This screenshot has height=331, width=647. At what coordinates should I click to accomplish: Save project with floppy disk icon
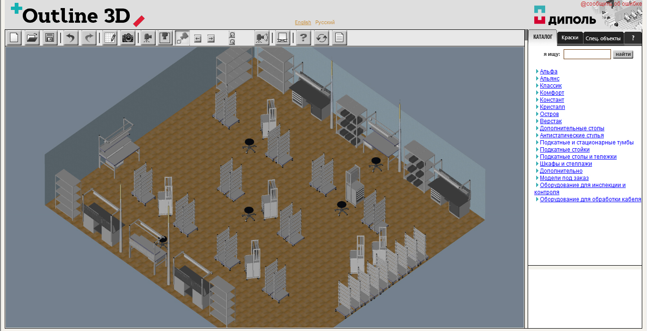(50, 38)
